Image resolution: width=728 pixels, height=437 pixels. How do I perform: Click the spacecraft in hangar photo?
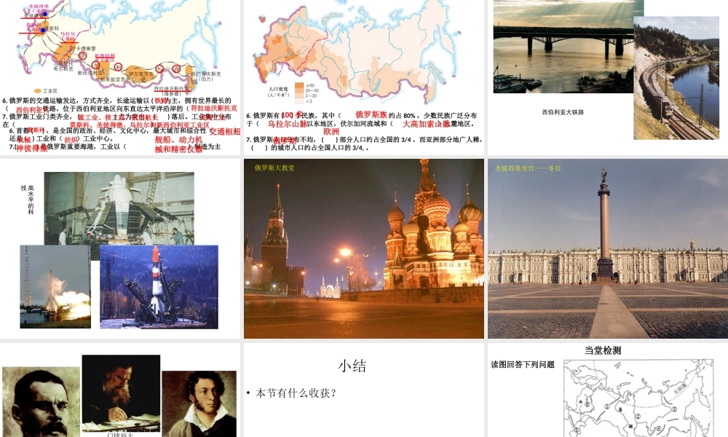pos(119,208)
